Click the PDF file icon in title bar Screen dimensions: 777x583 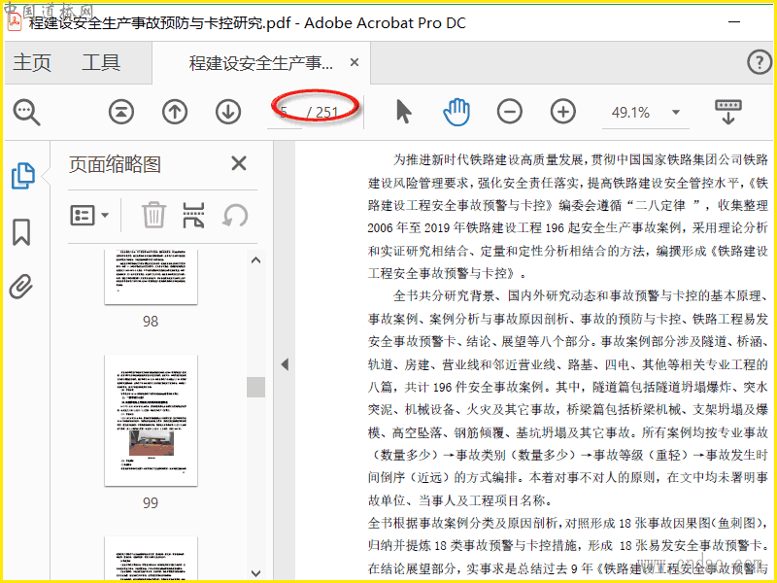15,22
